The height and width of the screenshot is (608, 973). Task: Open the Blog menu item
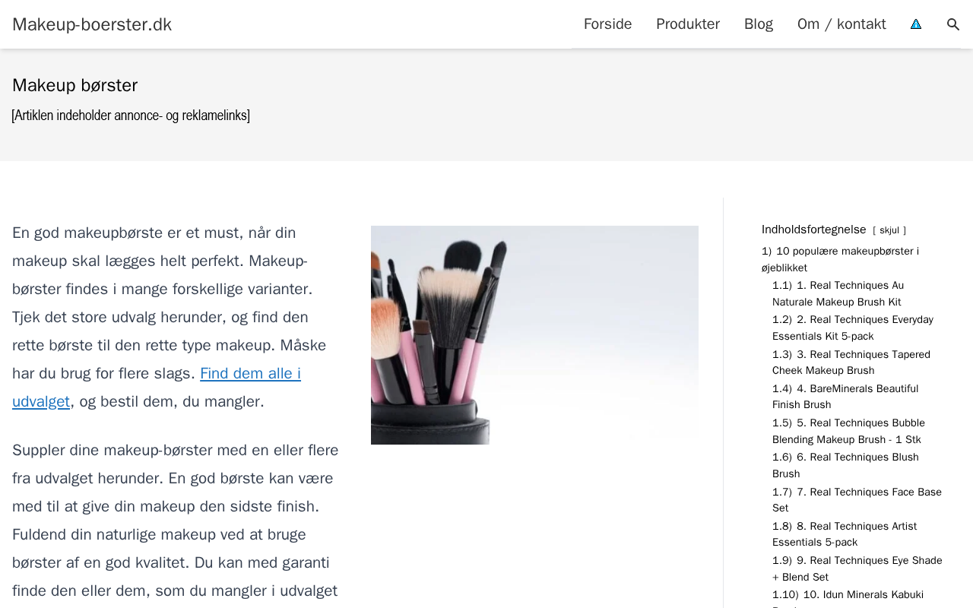click(759, 24)
